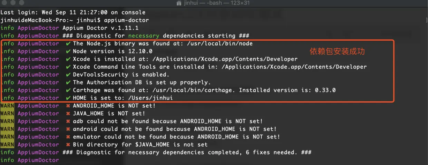Click the red X beside Bin directory for $JAVA_HOME
This screenshot has width=428, height=165.
coord(68,145)
